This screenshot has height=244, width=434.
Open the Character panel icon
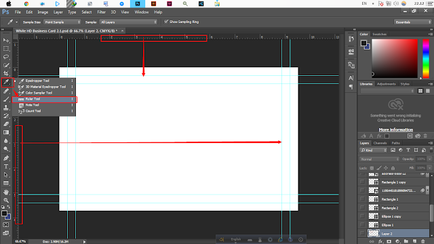tap(351, 78)
